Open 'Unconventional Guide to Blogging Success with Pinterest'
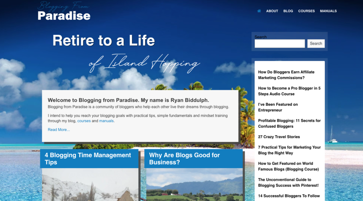Image resolution: width=363 pixels, height=201 pixels. click(x=288, y=183)
